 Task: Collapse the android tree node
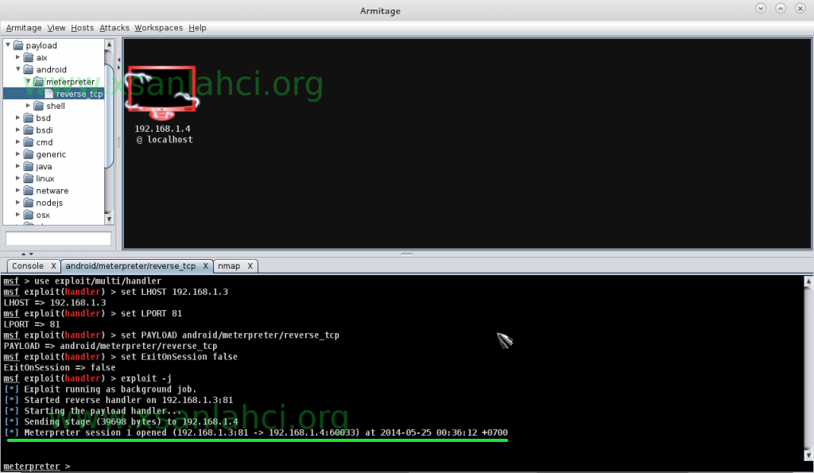(x=17, y=69)
